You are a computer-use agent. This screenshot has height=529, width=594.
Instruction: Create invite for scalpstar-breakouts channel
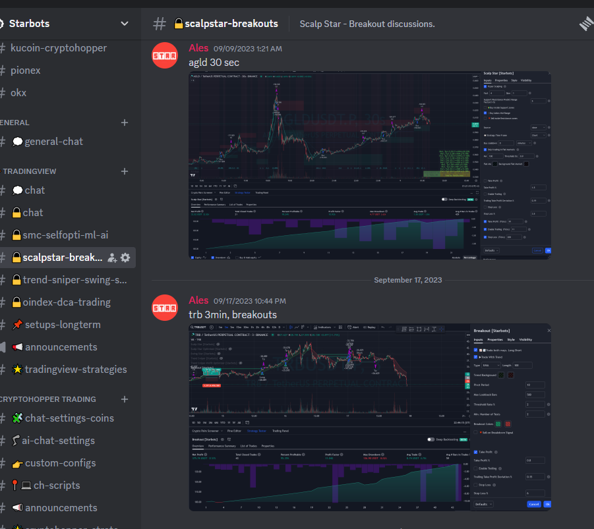tap(112, 258)
